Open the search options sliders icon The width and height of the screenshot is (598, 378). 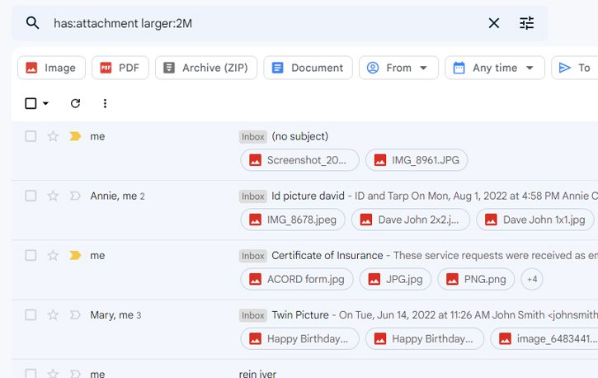coord(527,23)
